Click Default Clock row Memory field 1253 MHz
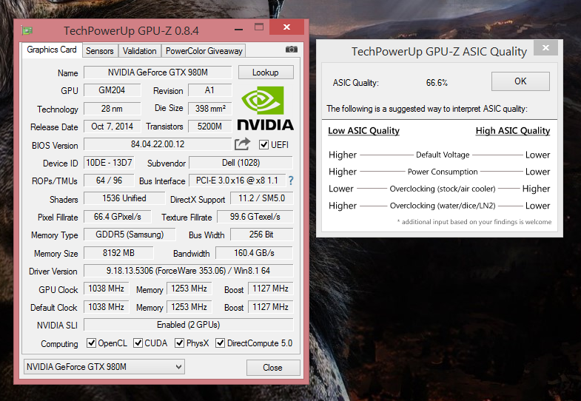The height and width of the screenshot is (401, 581). 189,307
